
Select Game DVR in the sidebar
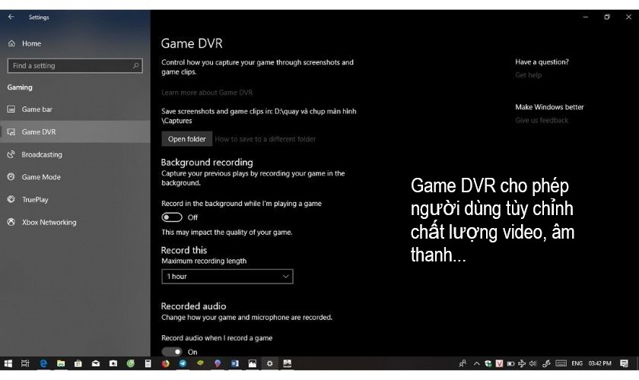[x=38, y=132]
